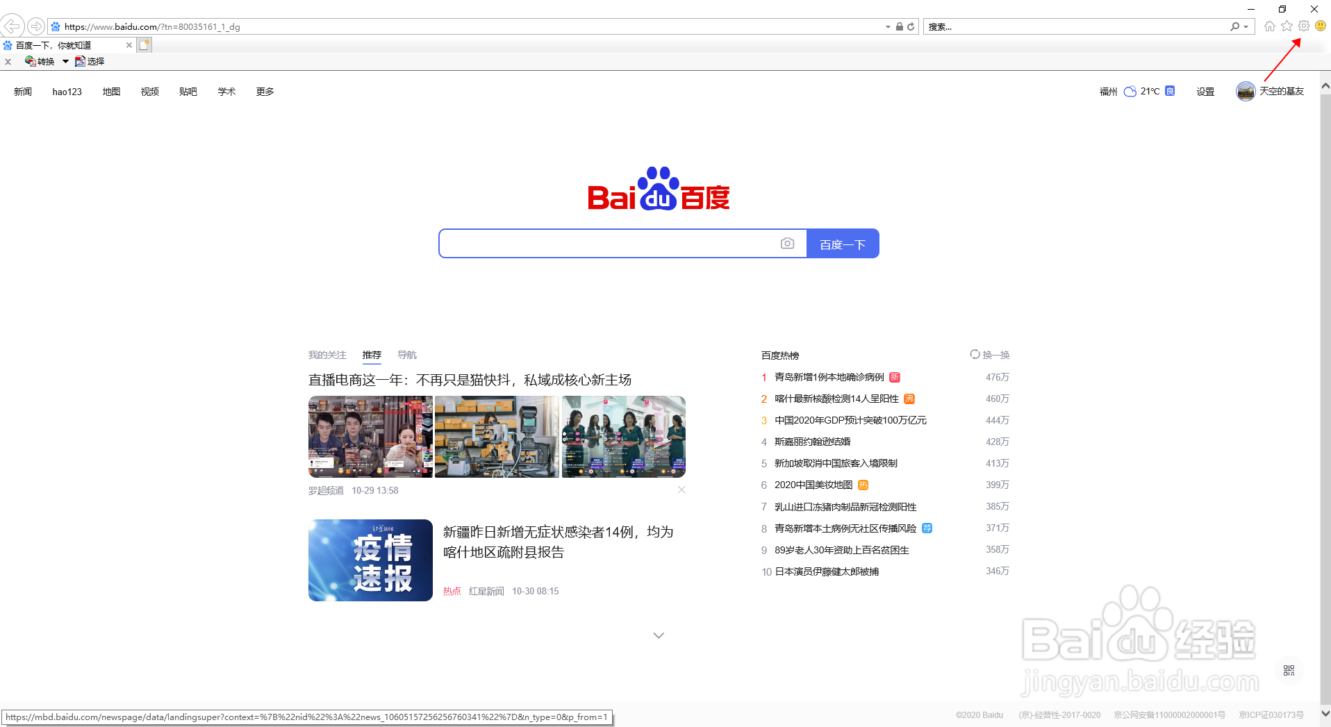Click the 转换 toolbar button
The width and height of the screenshot is (1331, 727).
(x=40, y=61)
